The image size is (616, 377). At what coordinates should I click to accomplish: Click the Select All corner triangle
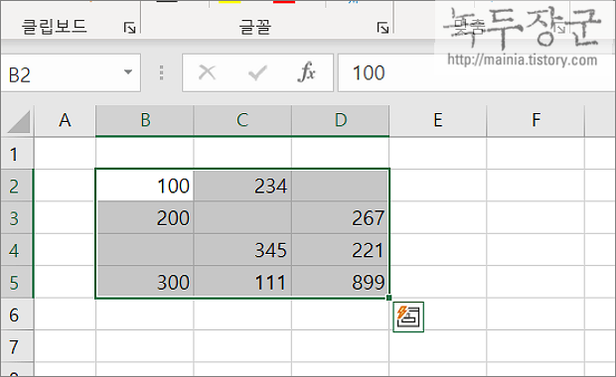pos(18,121)
